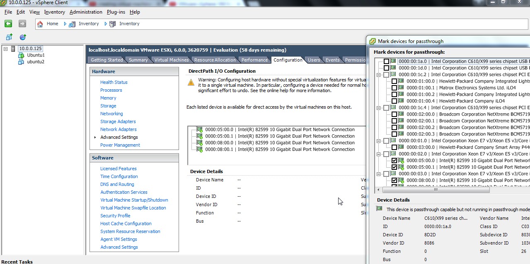Collapse the 0000:00:1c.2 PCI bridge node
The width and height of the screenshot is (530, 264).
point(379,75)
